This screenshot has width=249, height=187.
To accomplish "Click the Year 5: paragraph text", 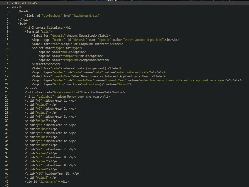I will click(x=61, y=133).
